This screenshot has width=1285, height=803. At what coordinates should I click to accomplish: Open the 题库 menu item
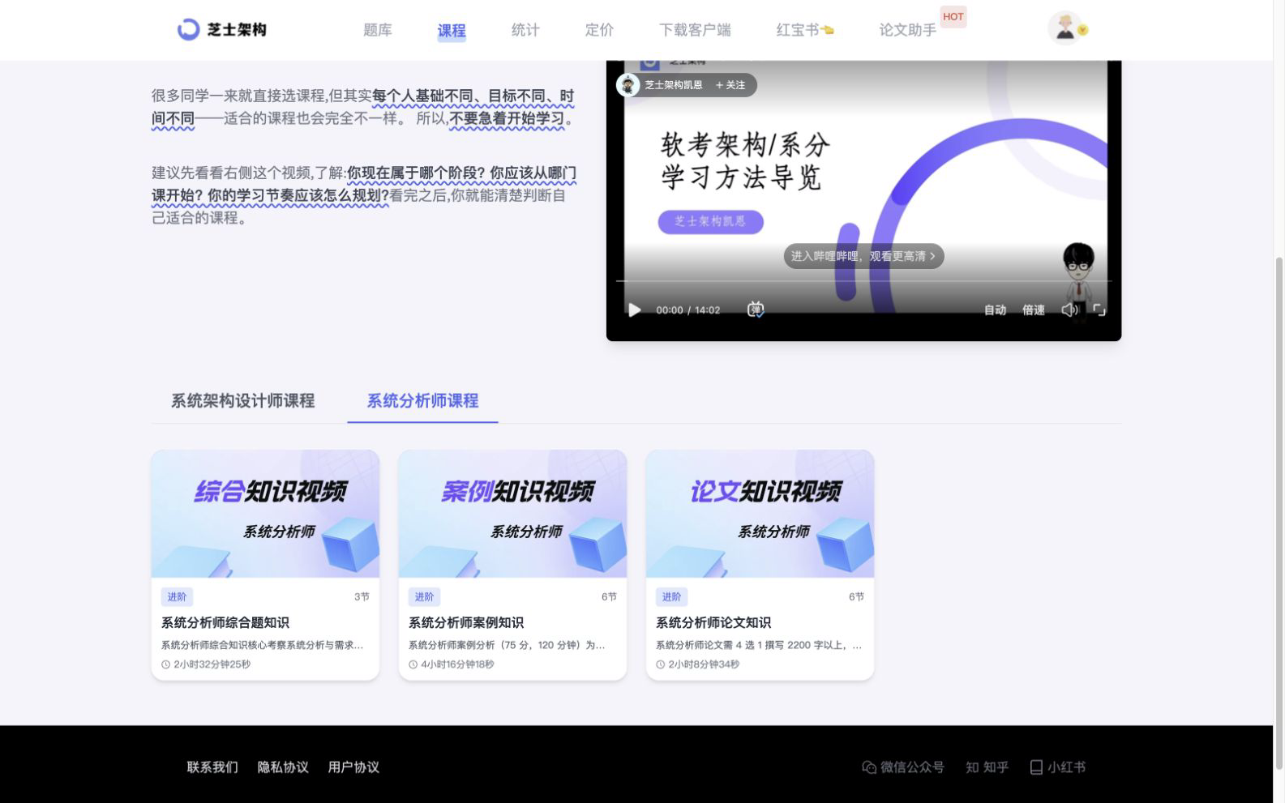pyautogui.click(x=378, y=30)
